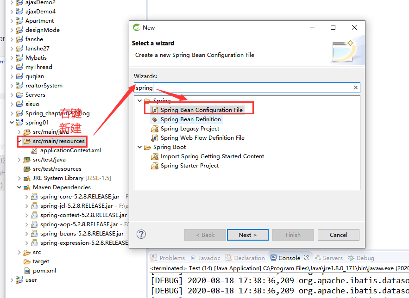Clear the wizard filter text

[356, 87]
